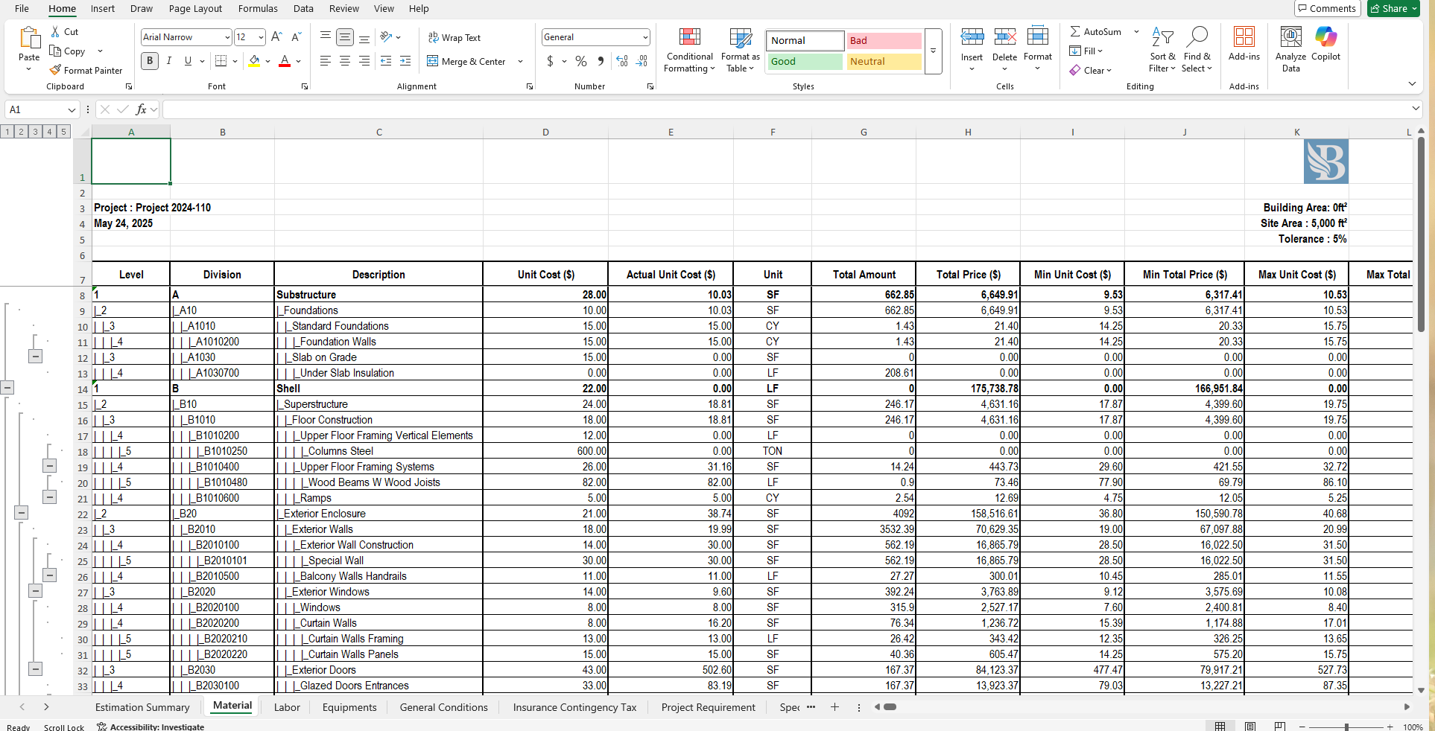Click the Format Painter brush icon

(55, 70)
